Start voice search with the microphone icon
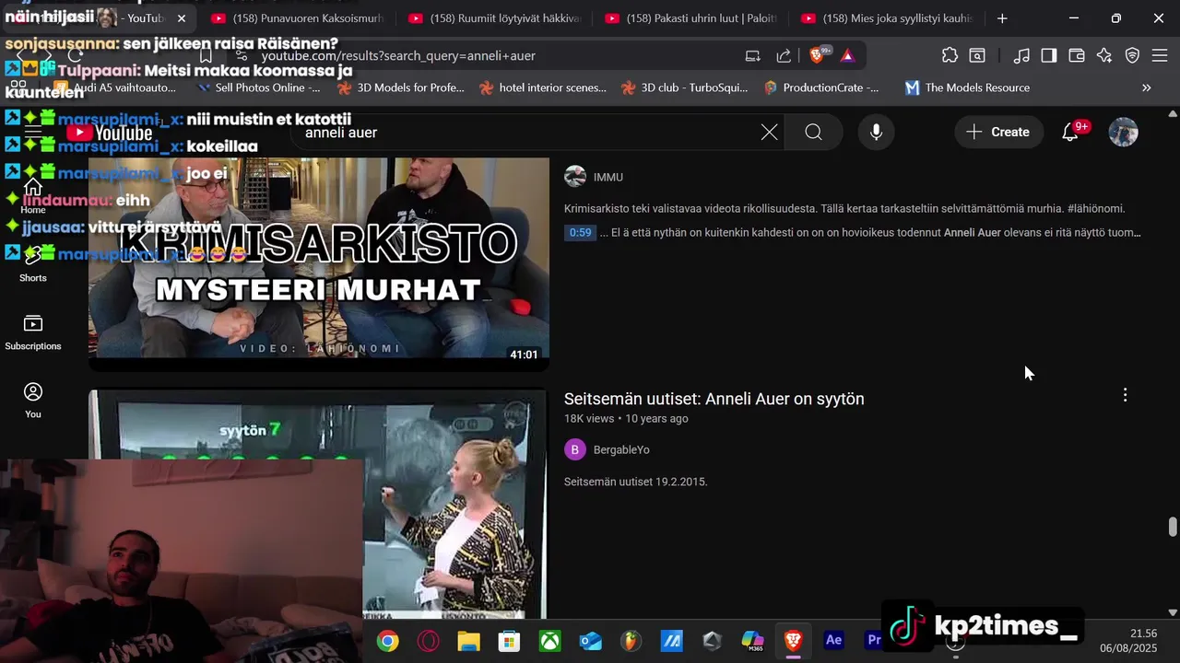The height and width of the screenshot is (663, 1180). 876,132
